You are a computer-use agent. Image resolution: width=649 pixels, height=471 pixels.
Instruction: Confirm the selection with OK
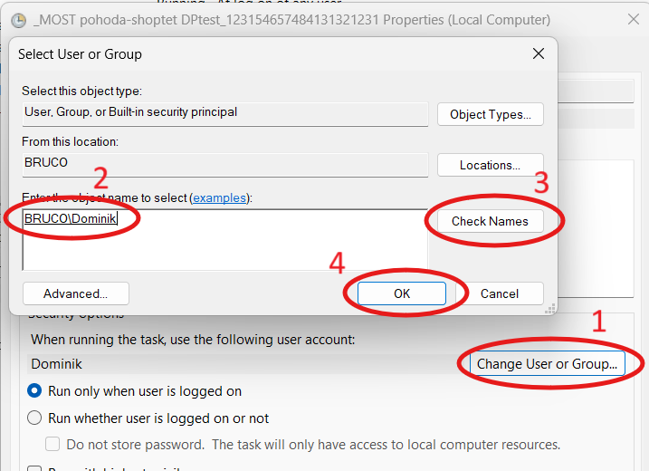pyautogui.click(x=402, y=293)
